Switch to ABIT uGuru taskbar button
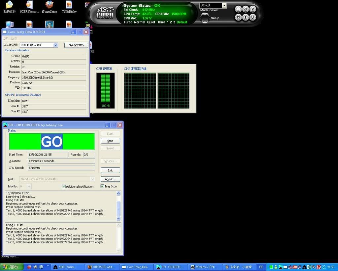Image resolution: width=338 pixels, height=271 pixels. tap(68, 267)
